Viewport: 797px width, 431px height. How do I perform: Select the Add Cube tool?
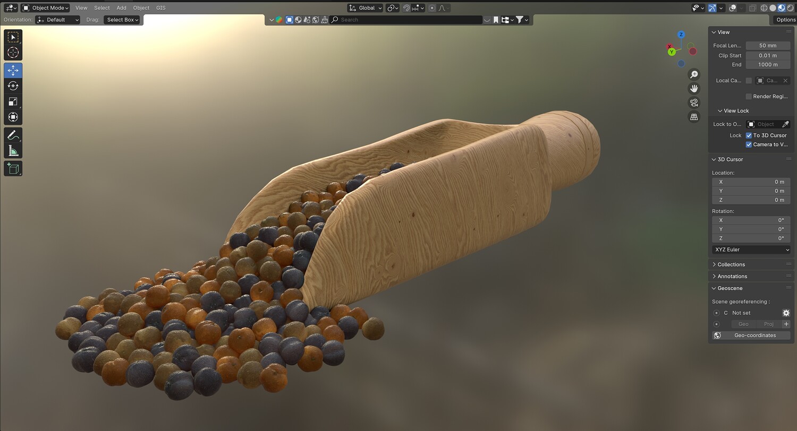13,169
